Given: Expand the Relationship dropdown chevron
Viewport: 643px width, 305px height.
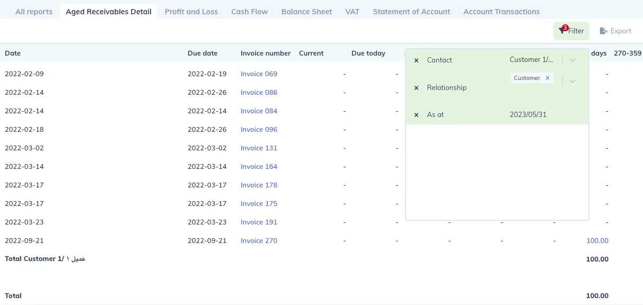Looking at the screenshot, I should click(x=572, y=81).
